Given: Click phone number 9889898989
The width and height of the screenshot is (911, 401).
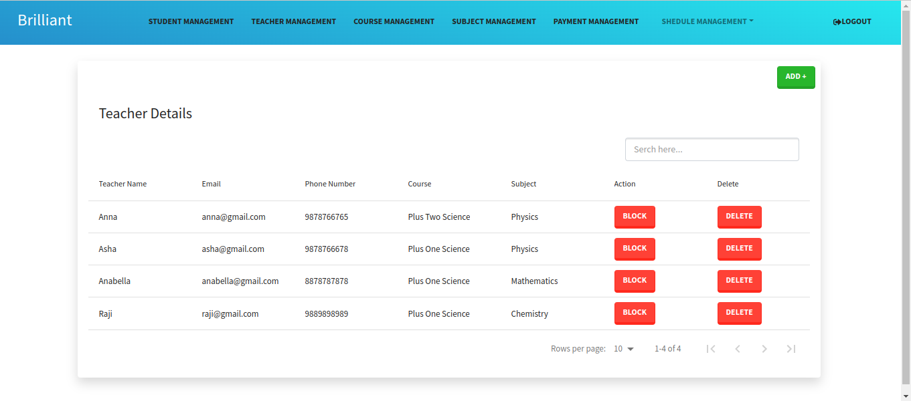Looking at the screenshot, I should [x=327, y=314].
